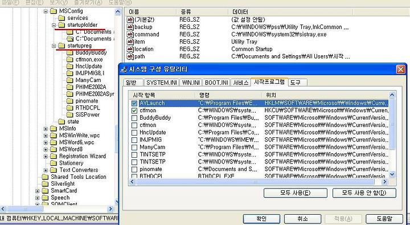Switch to the 일반 tab
The height and width of the screenshot is (225, 410).
pyautogui.click(x=133, y=83)
